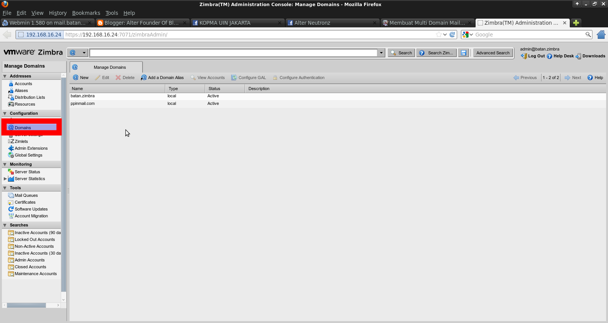Click the Search button
Image resolution: width=608 pixels, height=323 pixels.
point(401,53)
